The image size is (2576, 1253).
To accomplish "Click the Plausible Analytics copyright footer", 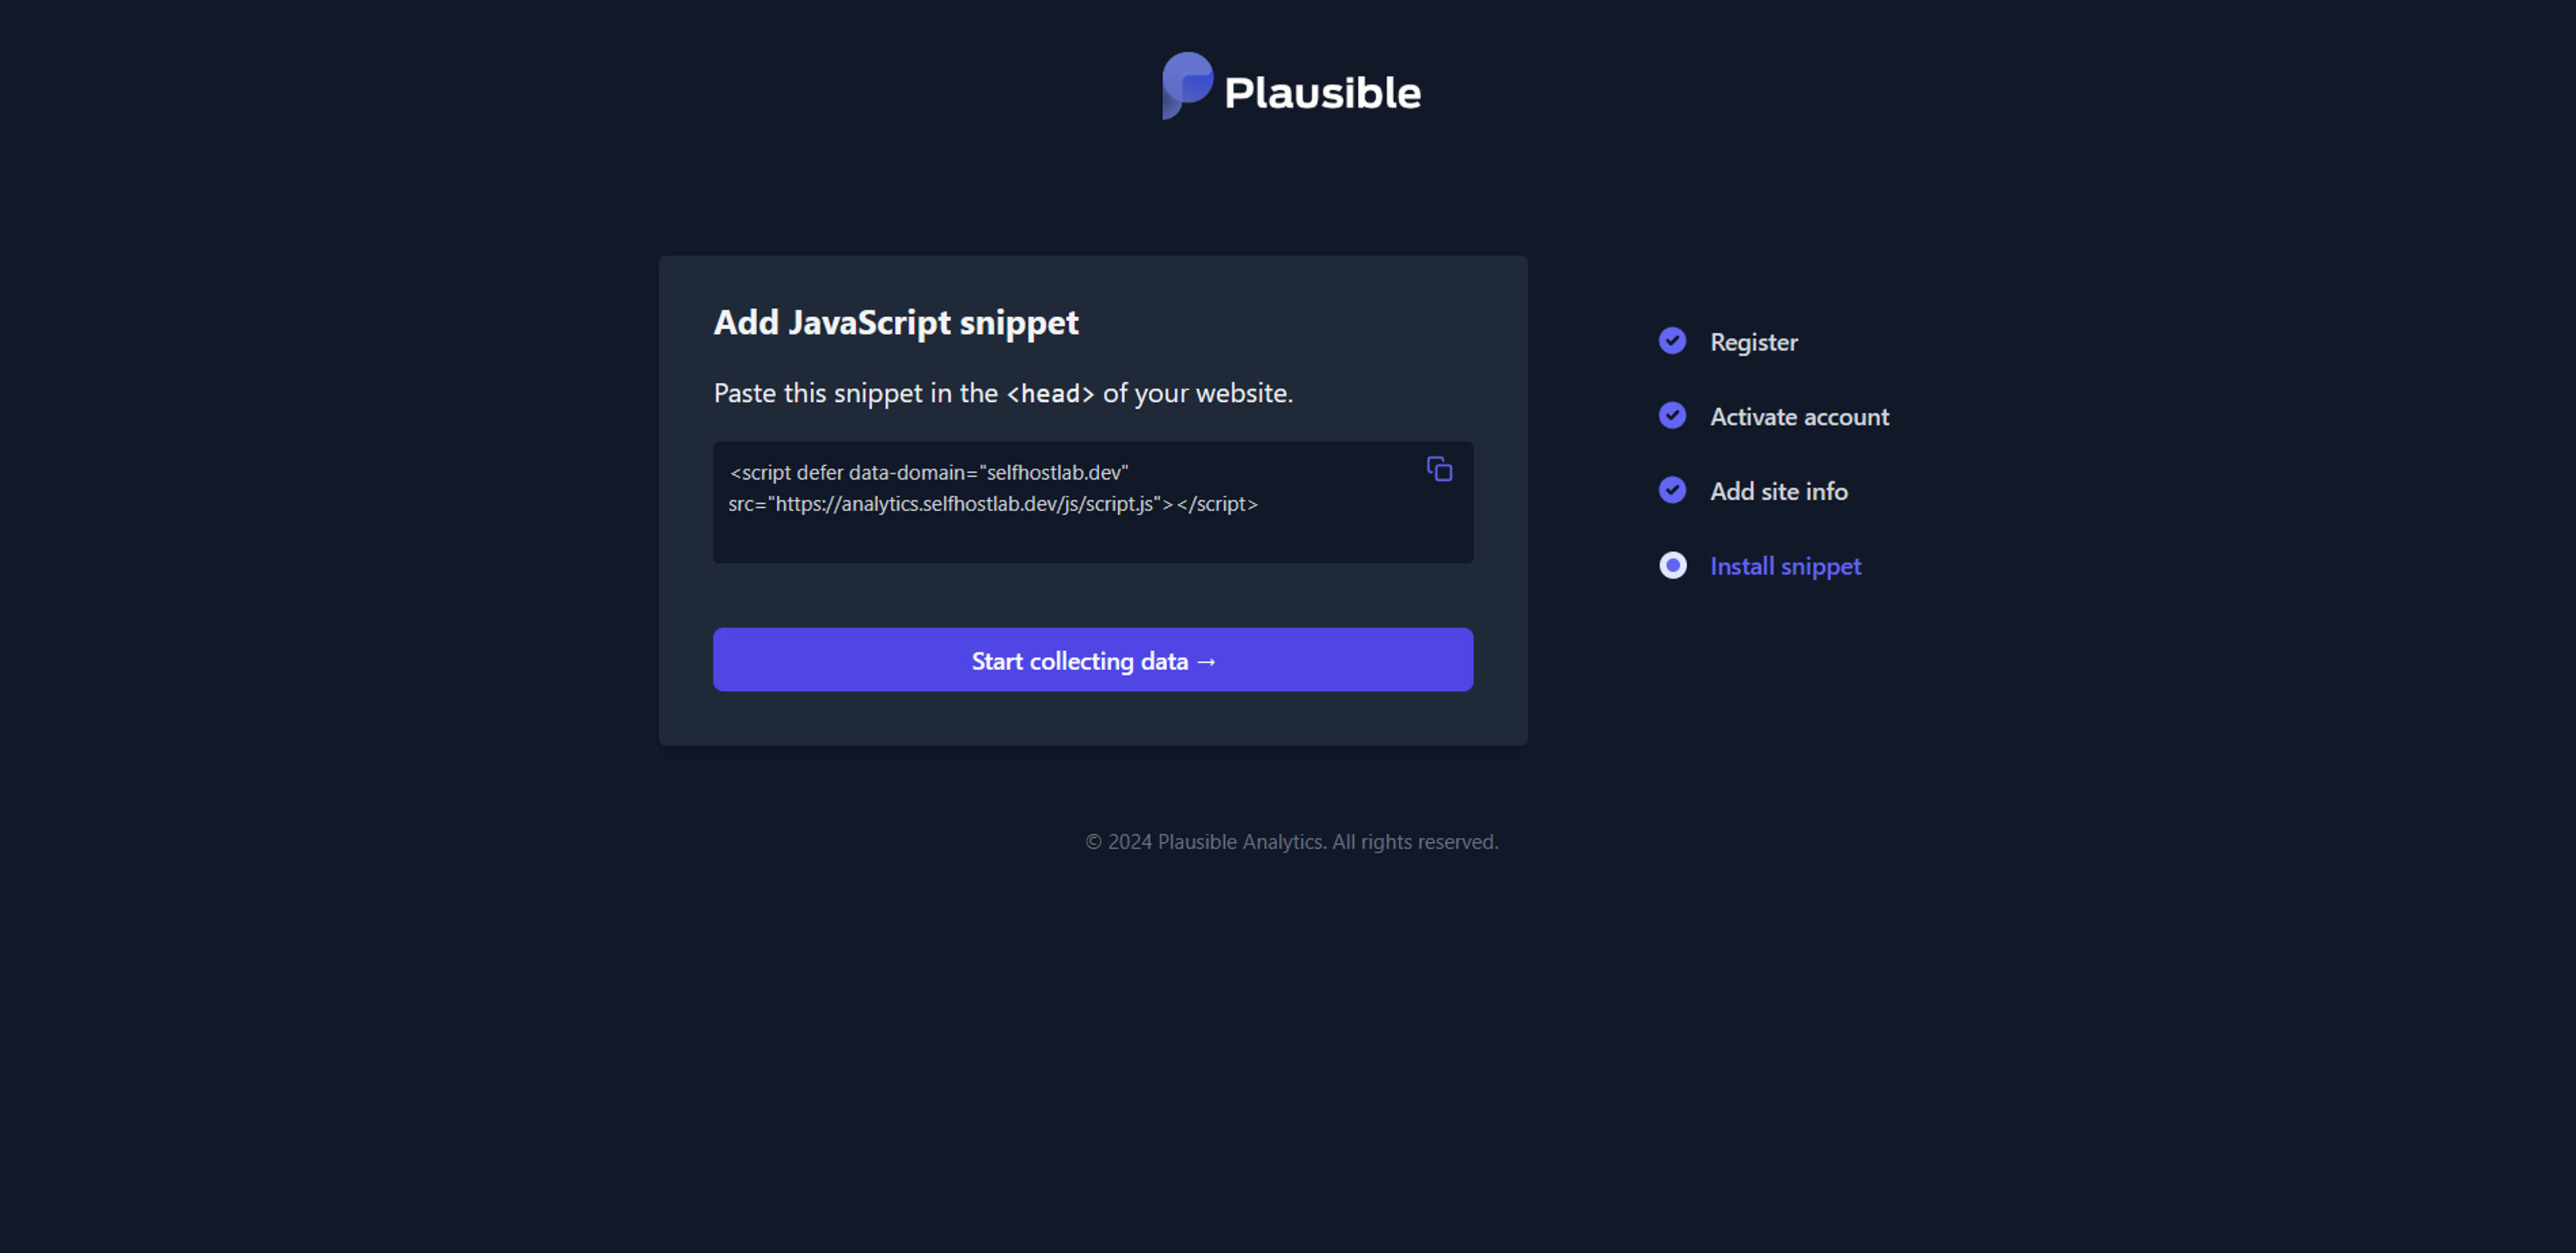I will pyautogui.click(x=1292, y=842).
